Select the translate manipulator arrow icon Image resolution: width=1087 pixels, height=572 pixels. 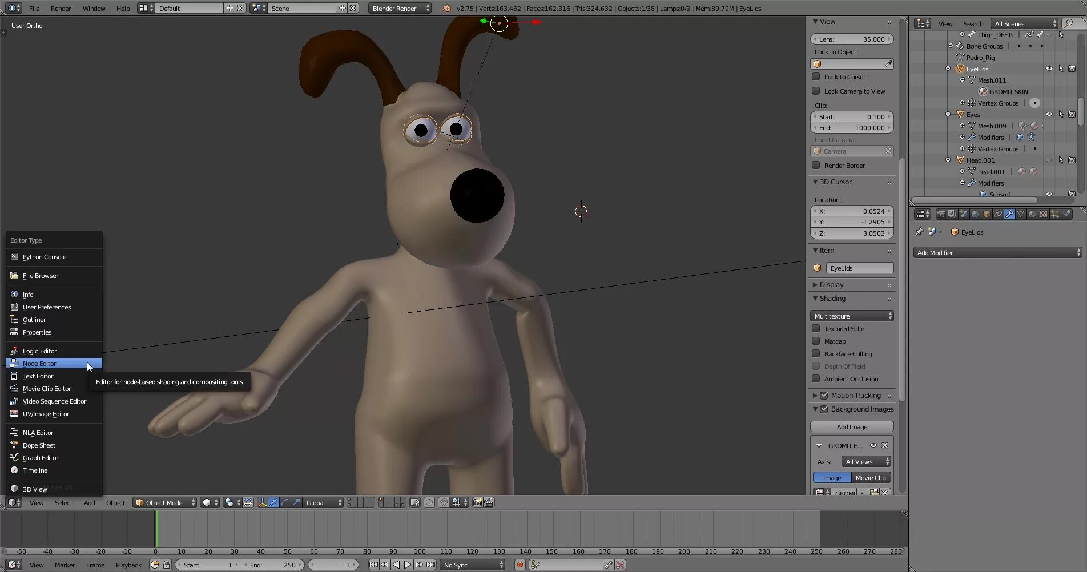[x=274, y=502]
